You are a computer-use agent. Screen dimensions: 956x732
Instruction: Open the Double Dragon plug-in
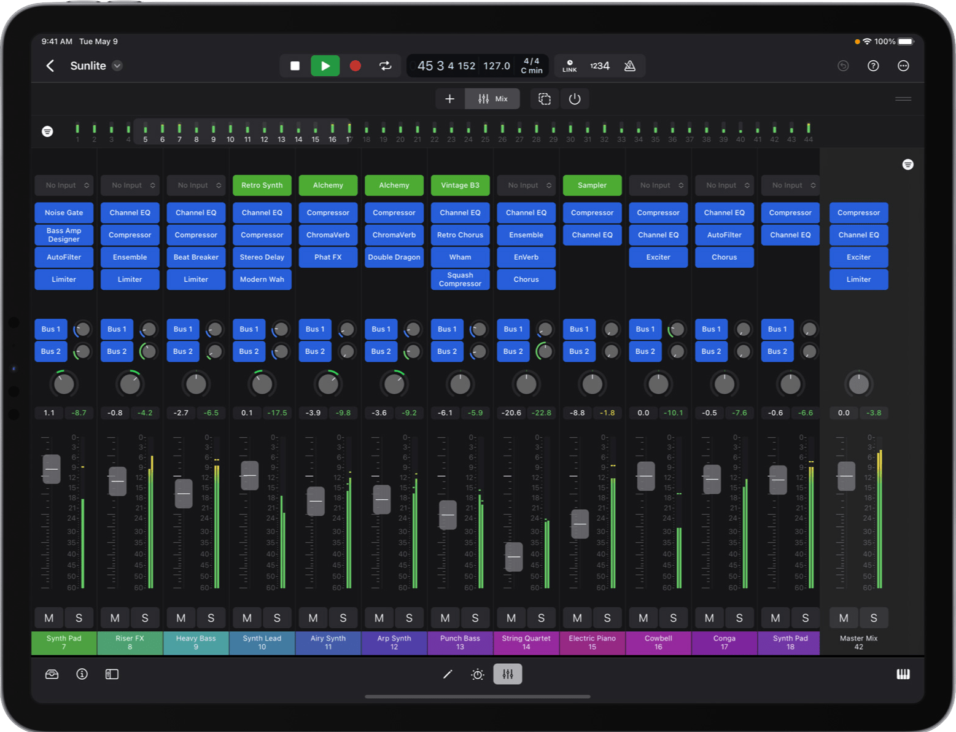pos(394,257)
